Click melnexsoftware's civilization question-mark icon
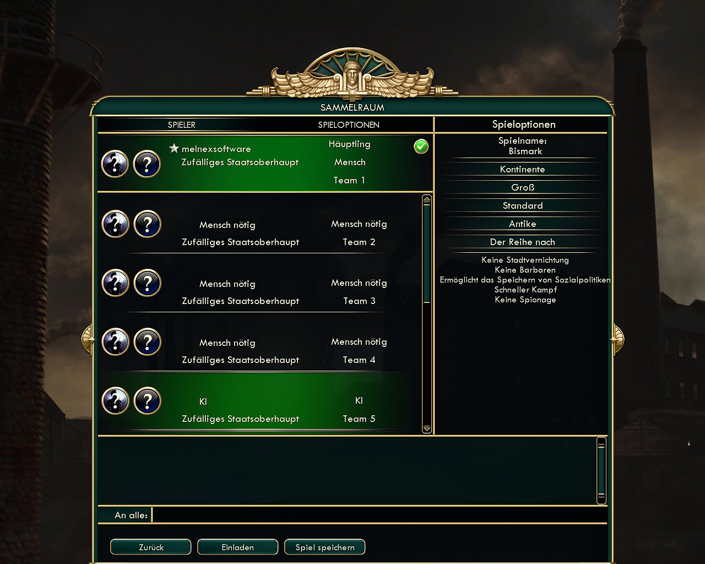Screen dimensions: 705x564 pos(147,164)
